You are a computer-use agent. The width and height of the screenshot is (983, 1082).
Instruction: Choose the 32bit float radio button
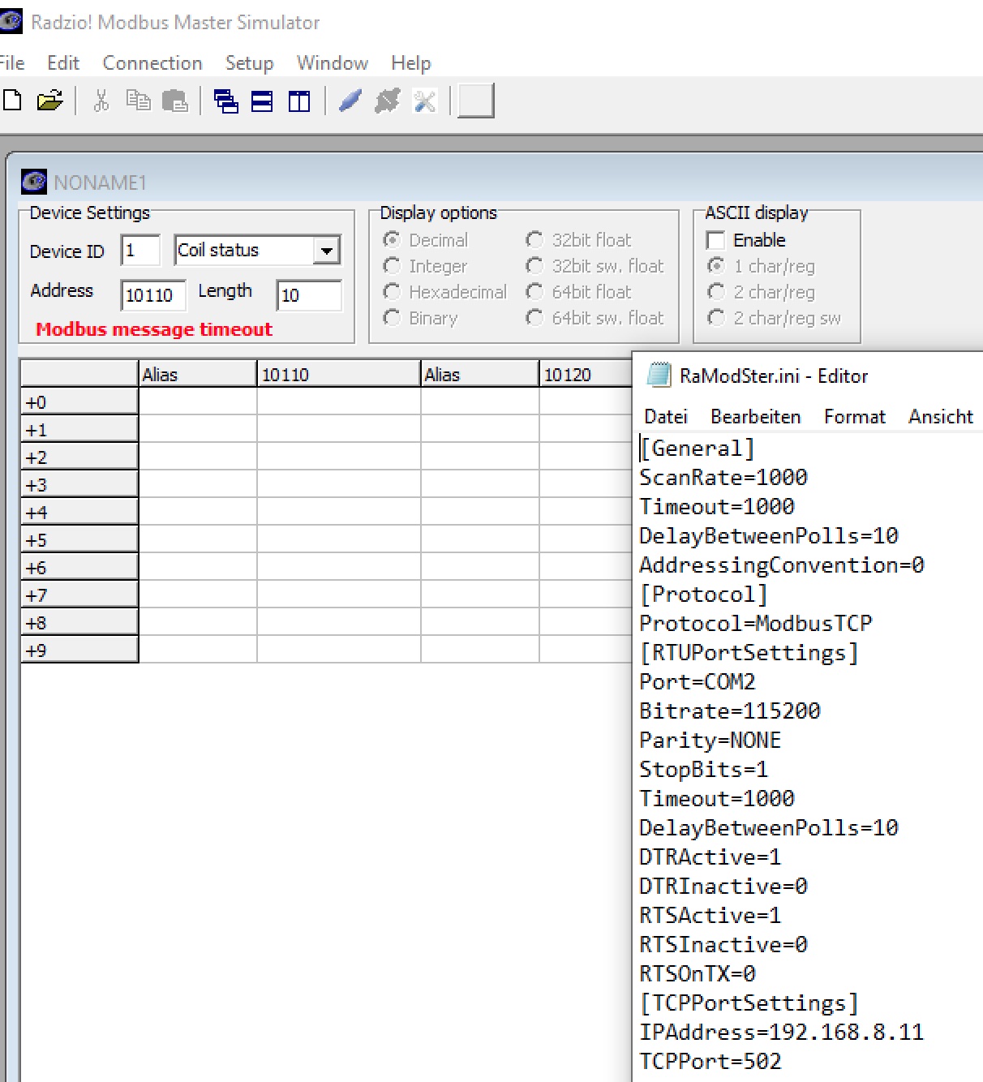[534, 240]
